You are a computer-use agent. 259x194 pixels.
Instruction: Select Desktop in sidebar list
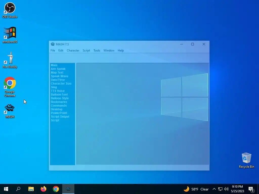click(x=56, y=109)
